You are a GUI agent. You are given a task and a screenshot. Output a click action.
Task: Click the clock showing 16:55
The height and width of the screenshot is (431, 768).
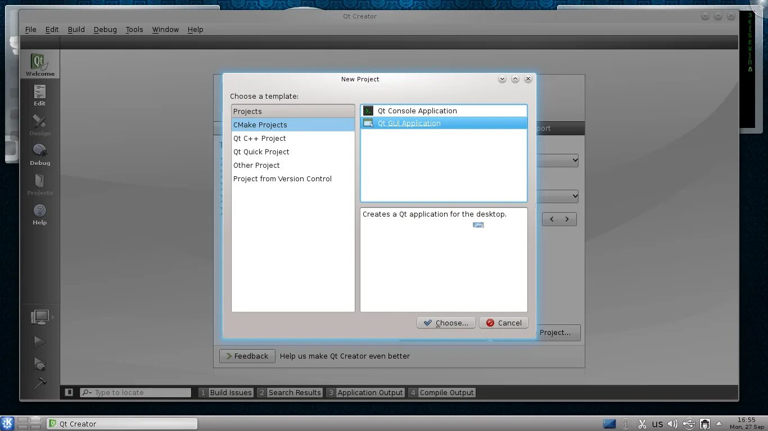coord(747,423)
